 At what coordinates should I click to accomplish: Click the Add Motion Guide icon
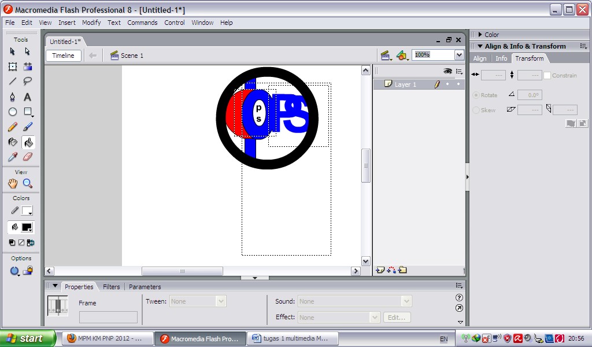(391, 270)
